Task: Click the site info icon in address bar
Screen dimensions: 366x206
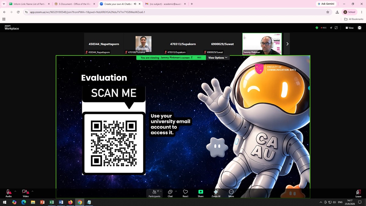Action: (26, 12)
